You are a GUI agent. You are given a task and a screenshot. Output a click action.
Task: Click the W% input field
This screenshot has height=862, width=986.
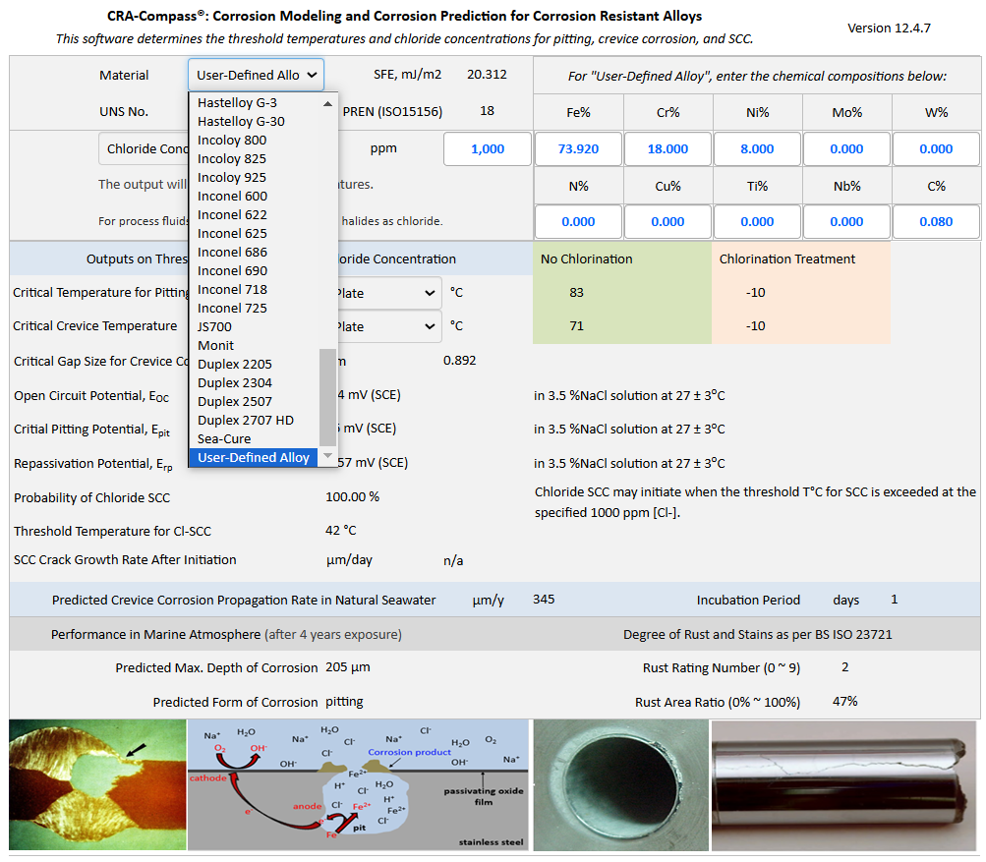[x=936, y=149]
